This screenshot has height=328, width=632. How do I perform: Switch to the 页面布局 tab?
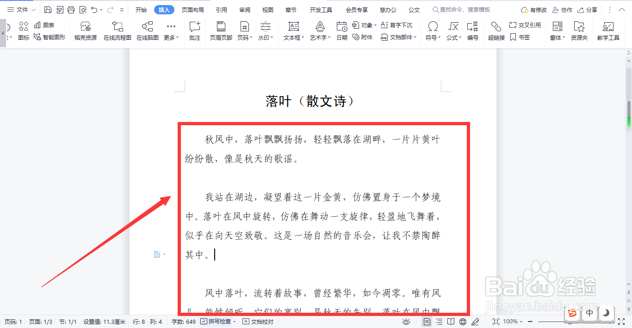(x=193, y=10)
